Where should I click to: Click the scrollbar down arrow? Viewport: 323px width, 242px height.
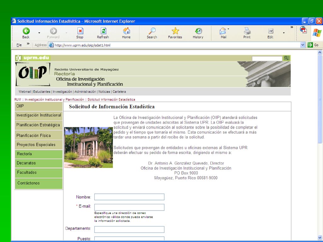pyautogui.click(x=320, y=237)
